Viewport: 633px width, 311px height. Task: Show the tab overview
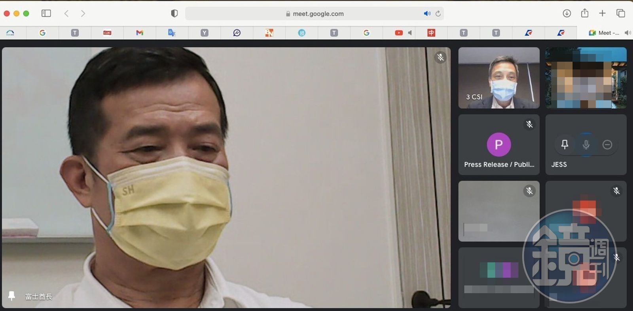(x=620, y=13)
